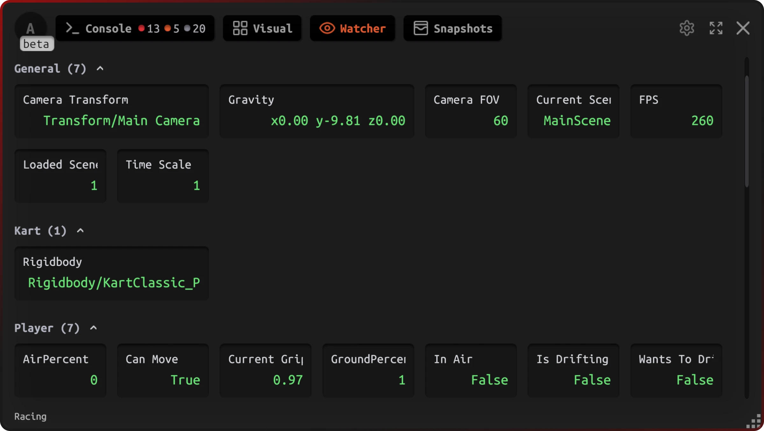Viewport: 764px width, 431px height.
Task: Open settings via the gear icon
Action: click(687, 28)
